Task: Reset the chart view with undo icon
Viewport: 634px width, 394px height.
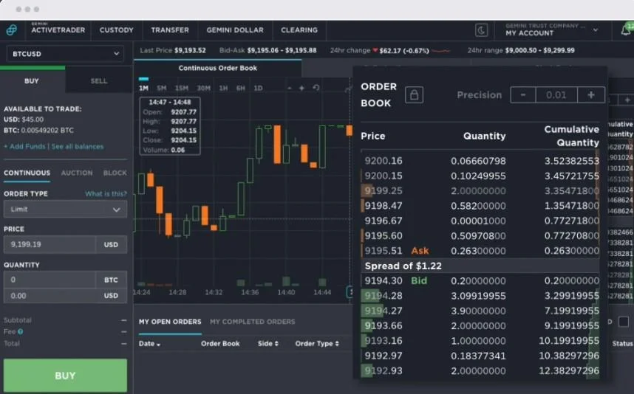Action: click(316, 89)
